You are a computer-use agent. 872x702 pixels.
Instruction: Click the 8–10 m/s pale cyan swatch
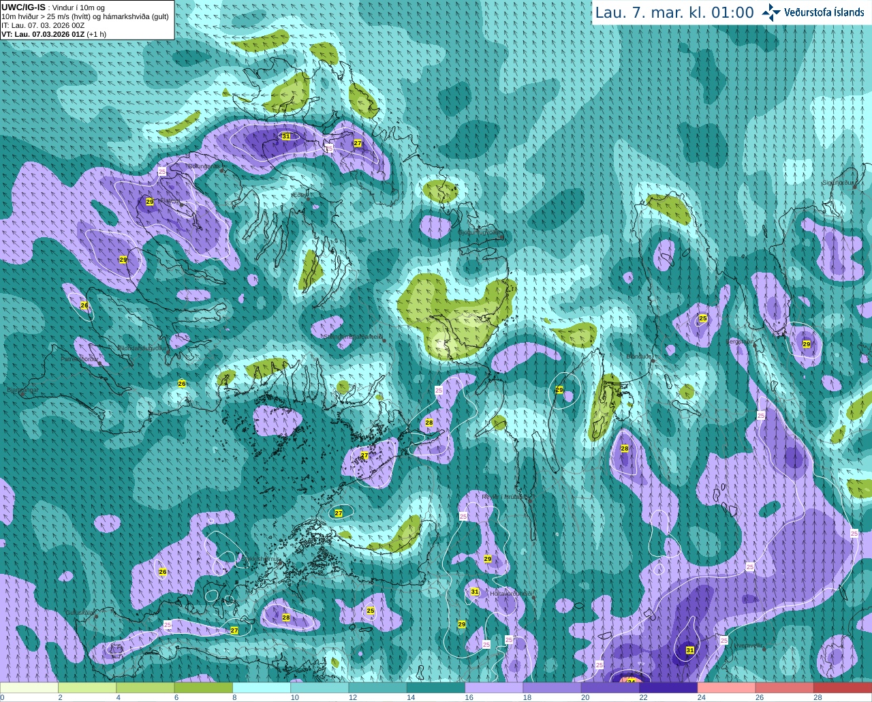pyautogui.click(x=262, y=688)
